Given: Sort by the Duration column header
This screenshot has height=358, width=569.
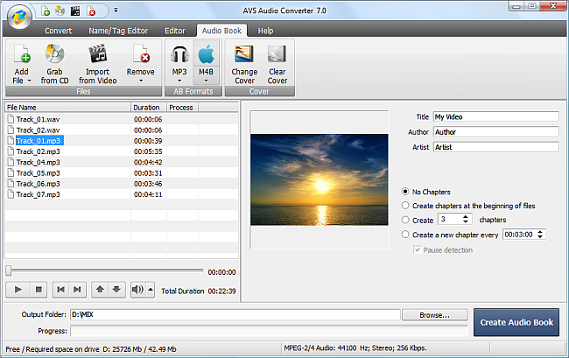Looking at the screenshot, I should (149, 108).
